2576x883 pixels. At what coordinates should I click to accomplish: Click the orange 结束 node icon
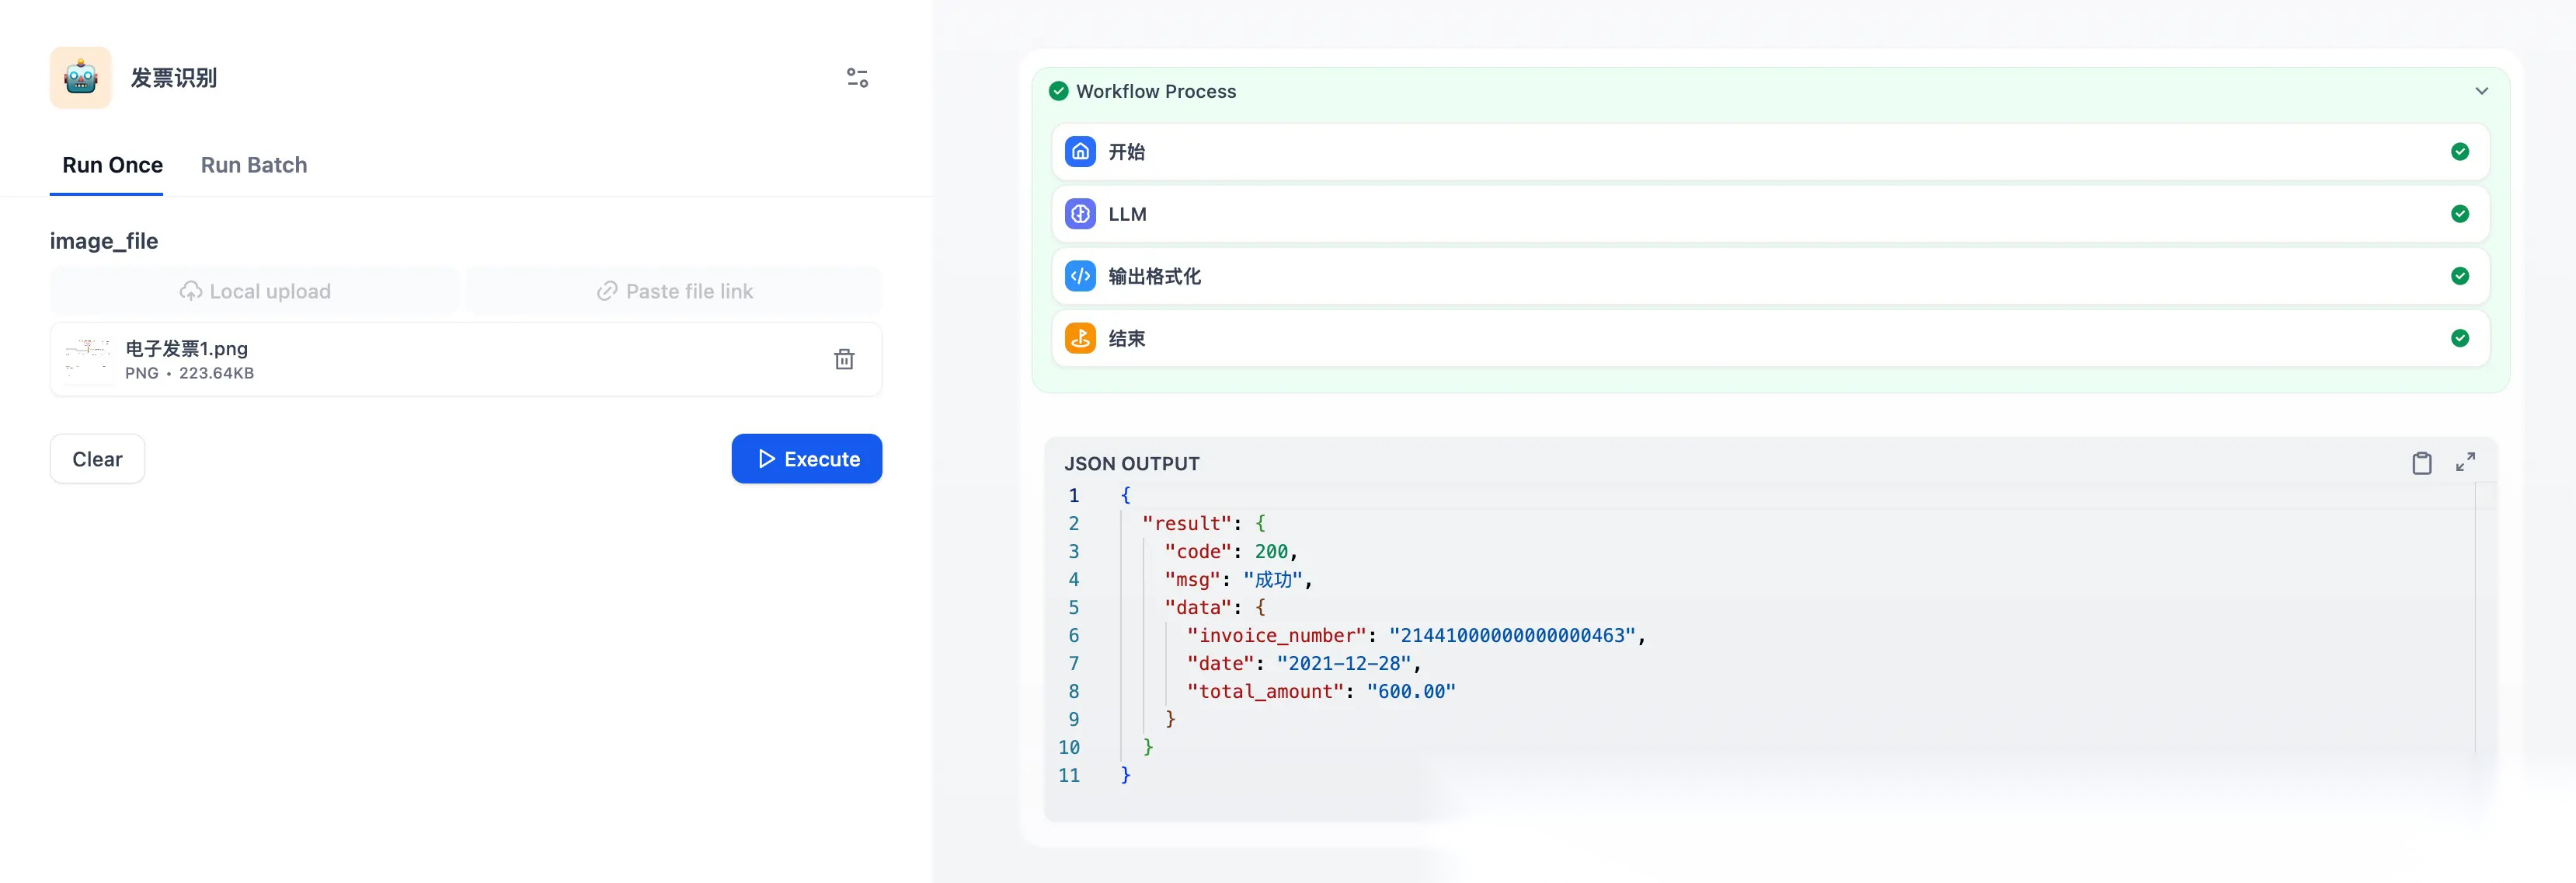click(x=1080, y=338)
